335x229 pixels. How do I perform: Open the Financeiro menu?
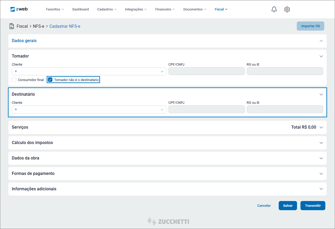(165, 9)
